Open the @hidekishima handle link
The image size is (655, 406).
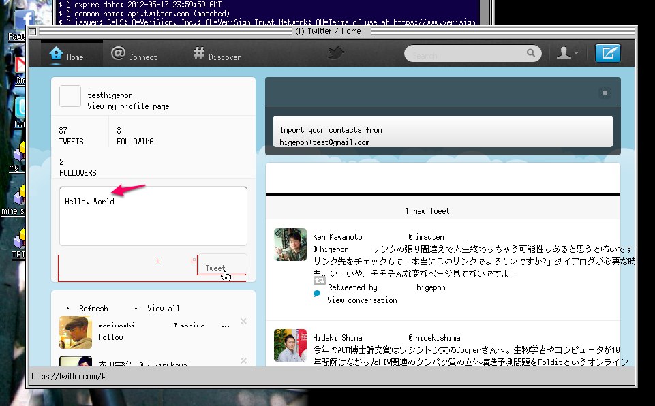434,337
